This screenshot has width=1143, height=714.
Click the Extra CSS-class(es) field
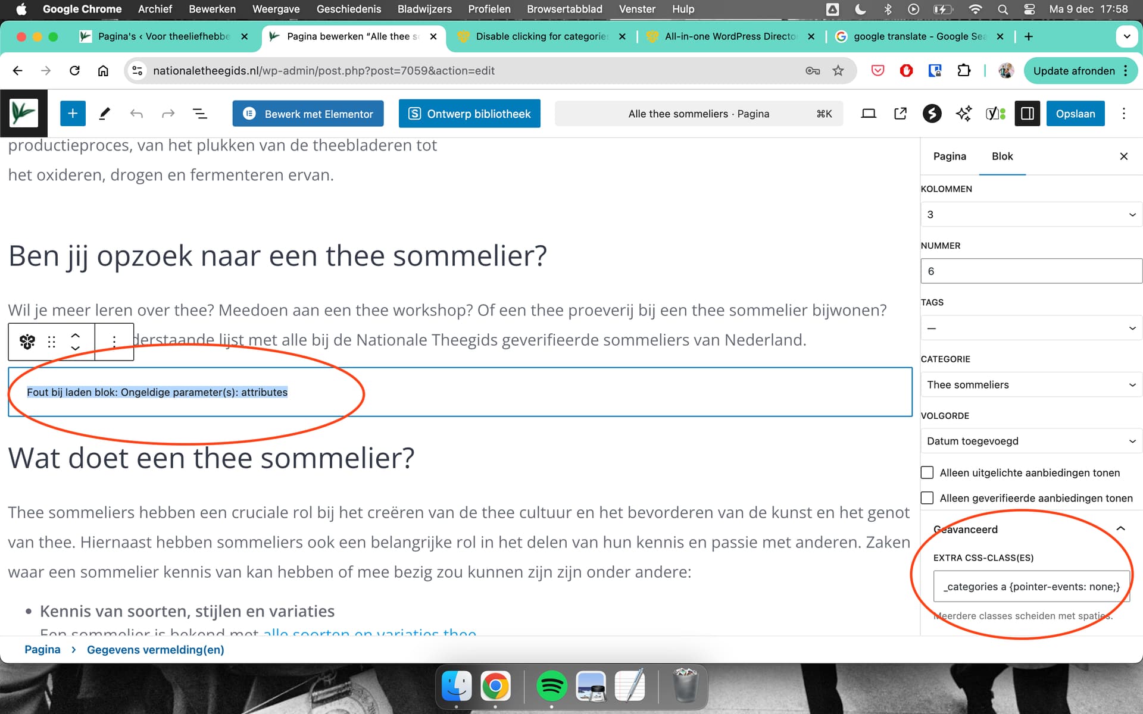[x=1031, y=587]
